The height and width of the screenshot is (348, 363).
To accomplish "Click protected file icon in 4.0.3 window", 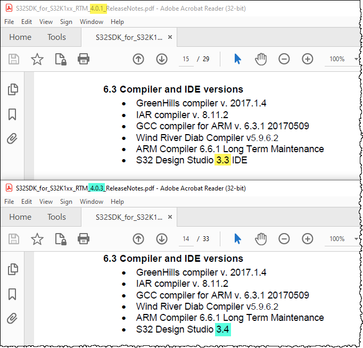I will click(x=61, y=239).
